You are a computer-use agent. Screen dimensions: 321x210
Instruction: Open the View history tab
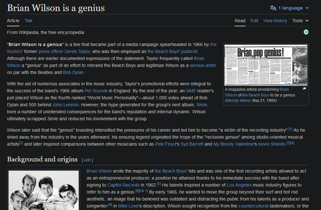click(x=275, y=21)
